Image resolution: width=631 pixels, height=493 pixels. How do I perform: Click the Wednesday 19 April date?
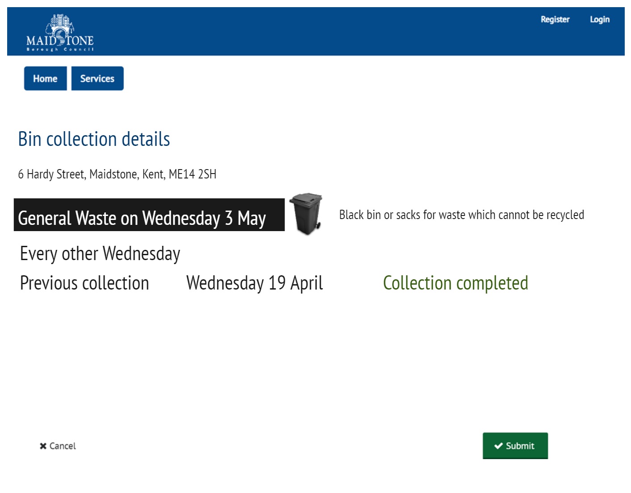click(254, 283)
